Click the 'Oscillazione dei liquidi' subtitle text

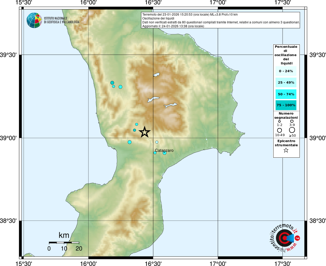(x=158, y=18)
